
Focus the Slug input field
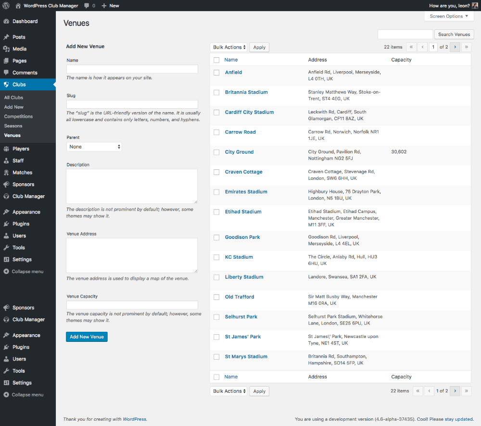pyautogui.click(x=132, y=104)
